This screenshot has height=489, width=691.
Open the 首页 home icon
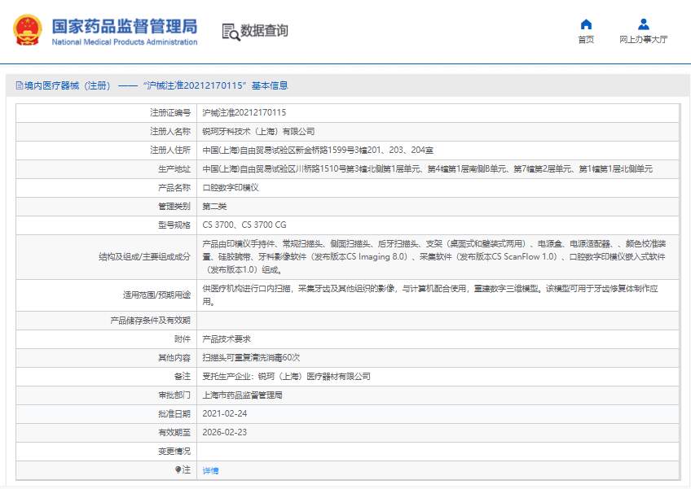pos(586,24)
